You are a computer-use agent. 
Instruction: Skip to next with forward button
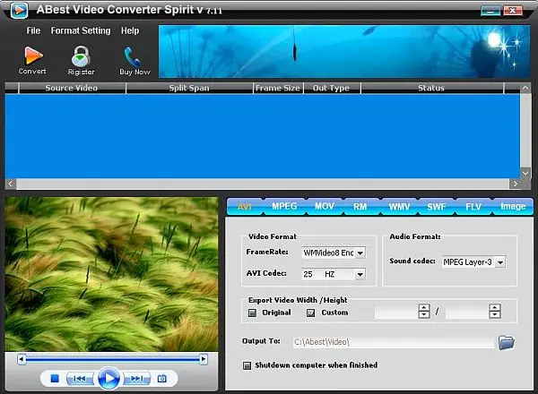137,378
